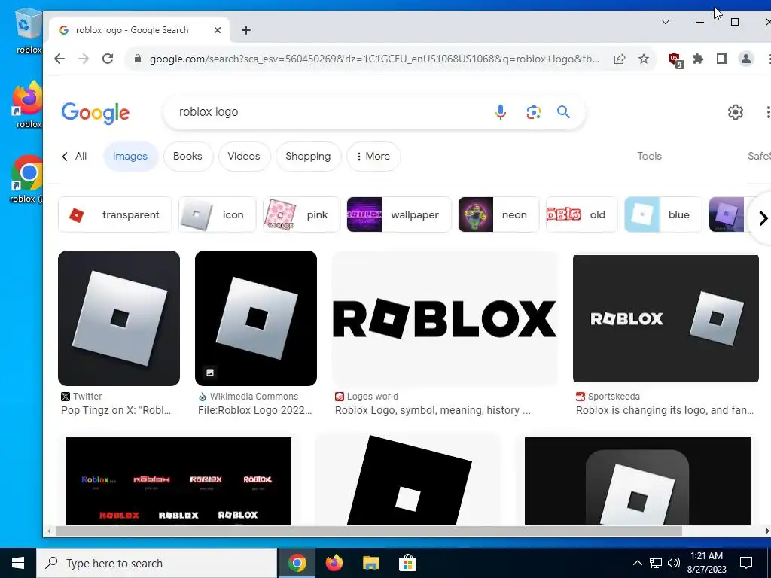Go to Google homepage via logo
Image resolution: width=771 pixels, height=578 pixels.
point(96,113)
